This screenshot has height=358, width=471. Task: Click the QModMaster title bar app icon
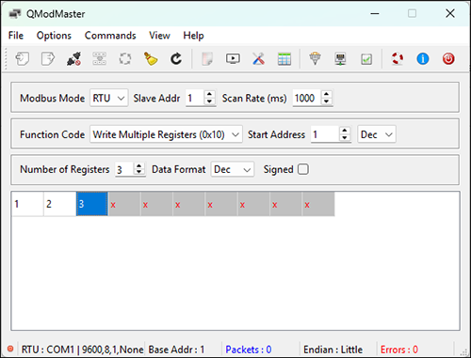click(x=15, y=14)
